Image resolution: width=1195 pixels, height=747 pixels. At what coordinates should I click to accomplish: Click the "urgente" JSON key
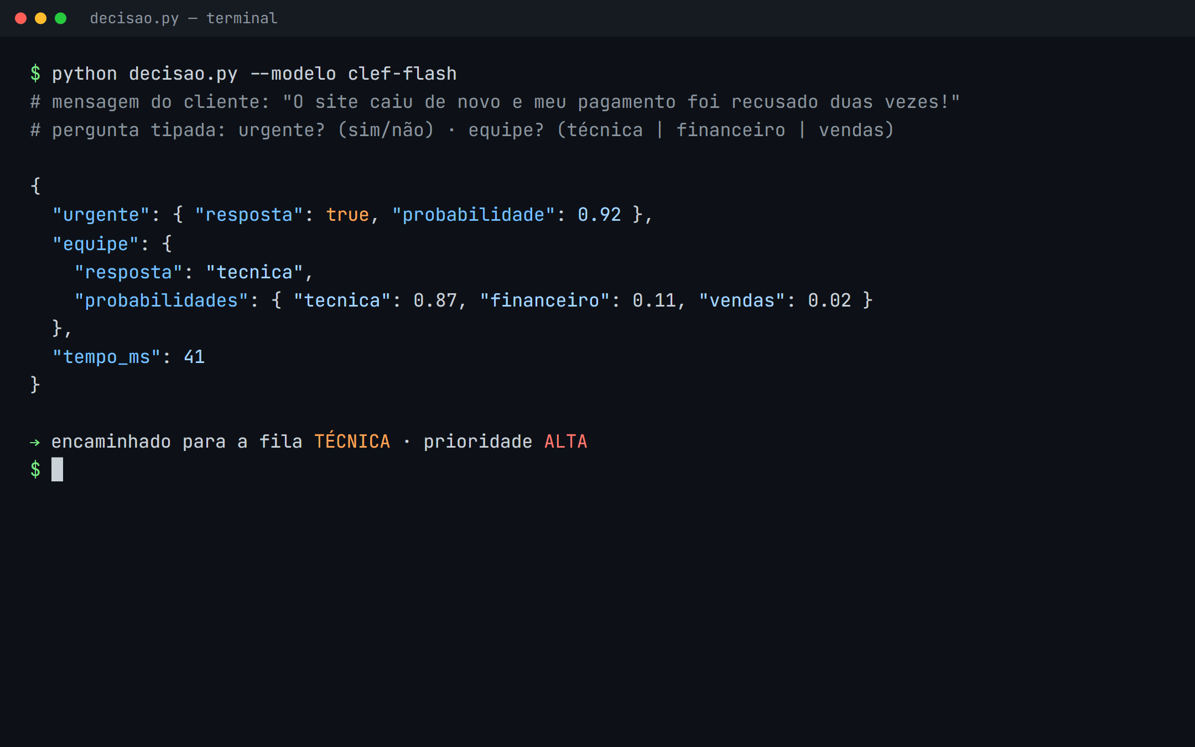point(101,215)
